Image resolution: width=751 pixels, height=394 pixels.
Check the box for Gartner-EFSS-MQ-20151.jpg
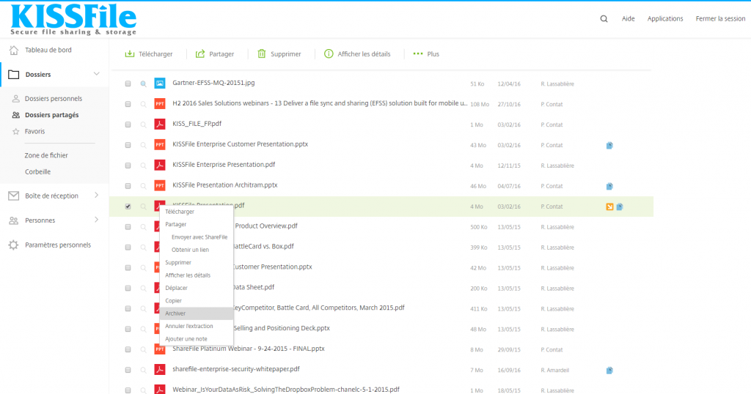click(128, 83)
